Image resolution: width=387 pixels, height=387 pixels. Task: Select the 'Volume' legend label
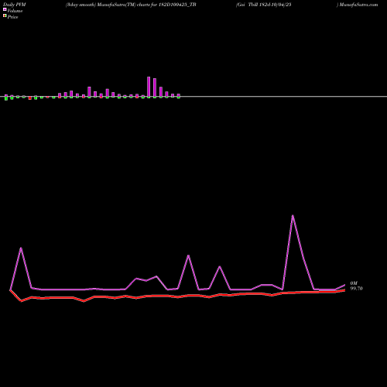tap(15, 11)
